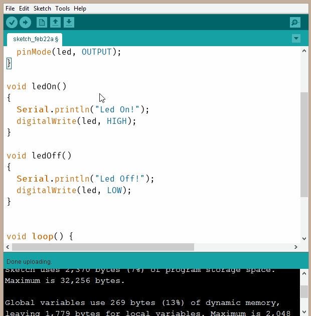Open the Edit menu
The width and height of the screenshot is (311, 316).
(x=24, y=9)
